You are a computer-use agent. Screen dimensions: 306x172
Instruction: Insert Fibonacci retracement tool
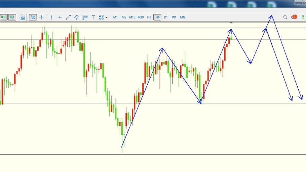click(85, 17)
